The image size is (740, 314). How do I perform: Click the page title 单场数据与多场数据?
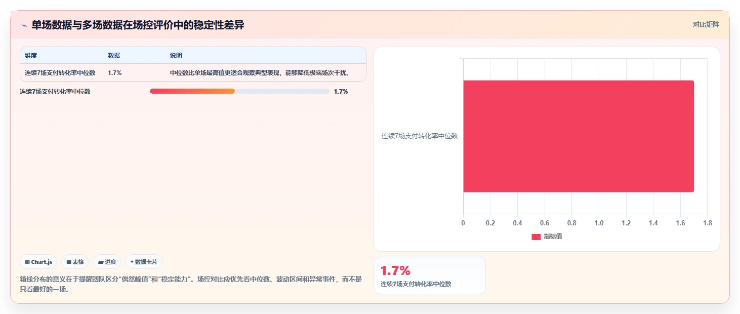pos(138,25)
